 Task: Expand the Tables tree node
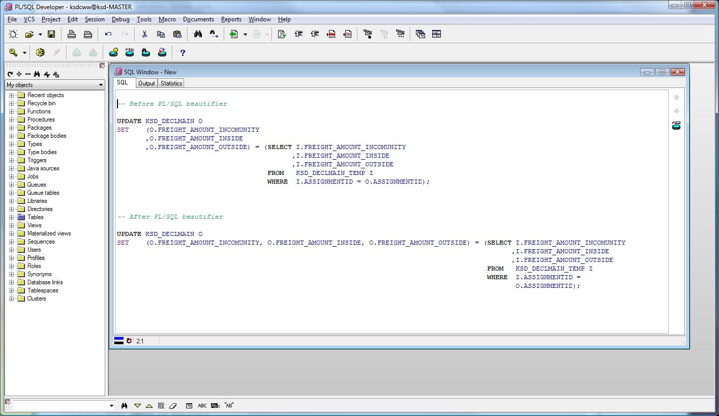(x=11, y=217)
